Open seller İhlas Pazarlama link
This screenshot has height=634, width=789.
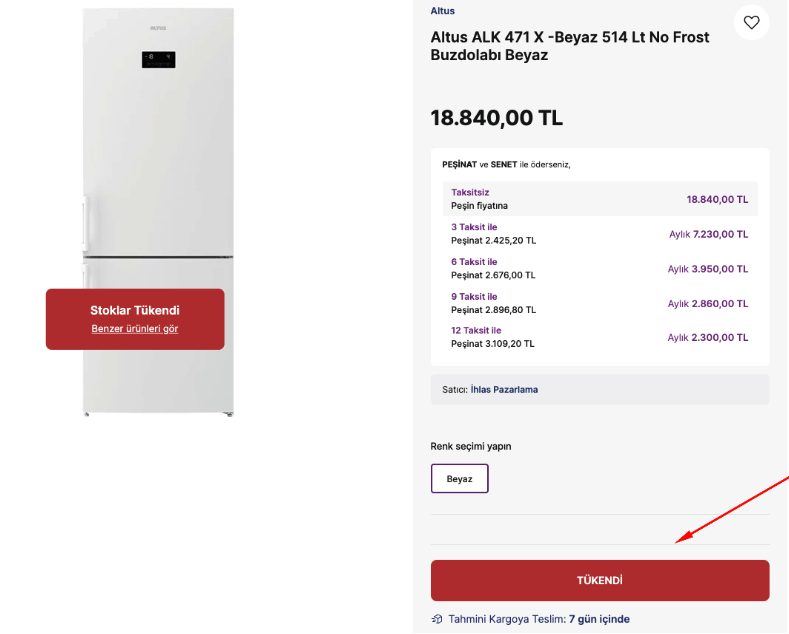point(504,390)
